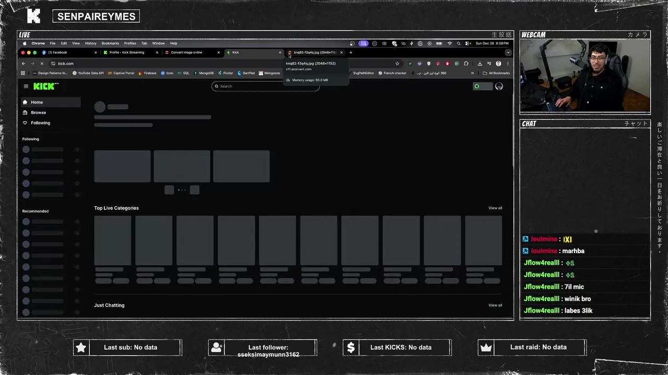Open French checker bookmark
The width and height of the screenshot is (668, 375).
(x=392, y=73)
